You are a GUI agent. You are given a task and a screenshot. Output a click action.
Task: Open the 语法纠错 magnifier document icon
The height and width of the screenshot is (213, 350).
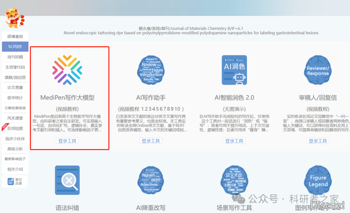[x=67, y=180]
